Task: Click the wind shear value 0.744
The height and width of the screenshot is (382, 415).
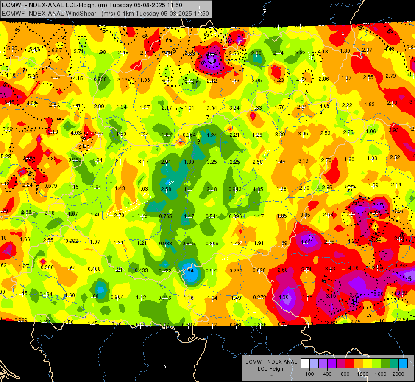Action: tap(284, 324)
